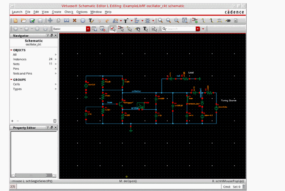Click the Create Instance icon
Screen dimensions: 285x191
(194, 20)
